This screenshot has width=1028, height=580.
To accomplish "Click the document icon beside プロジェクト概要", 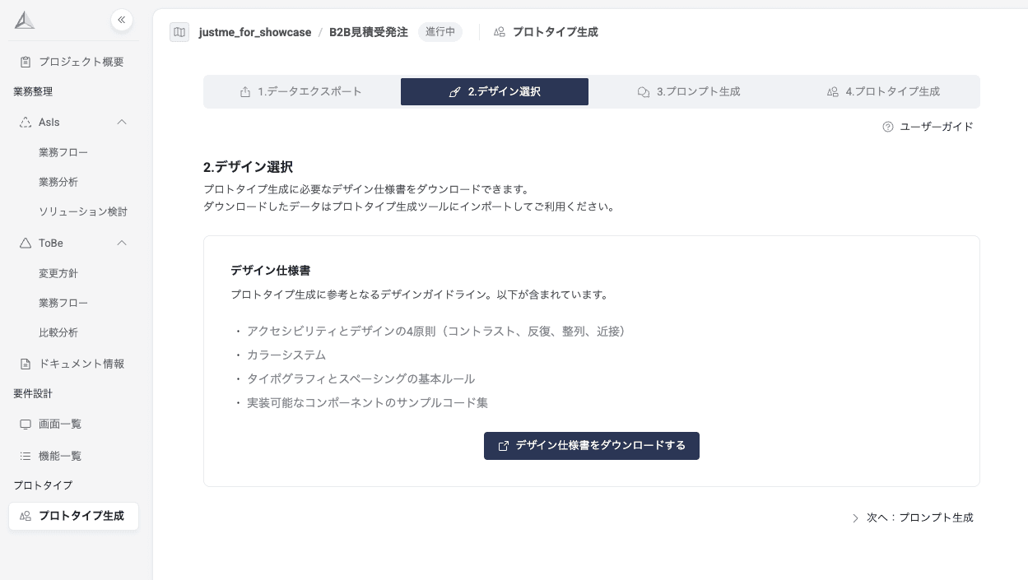I will pyautogui.click(x=26, y=61).
